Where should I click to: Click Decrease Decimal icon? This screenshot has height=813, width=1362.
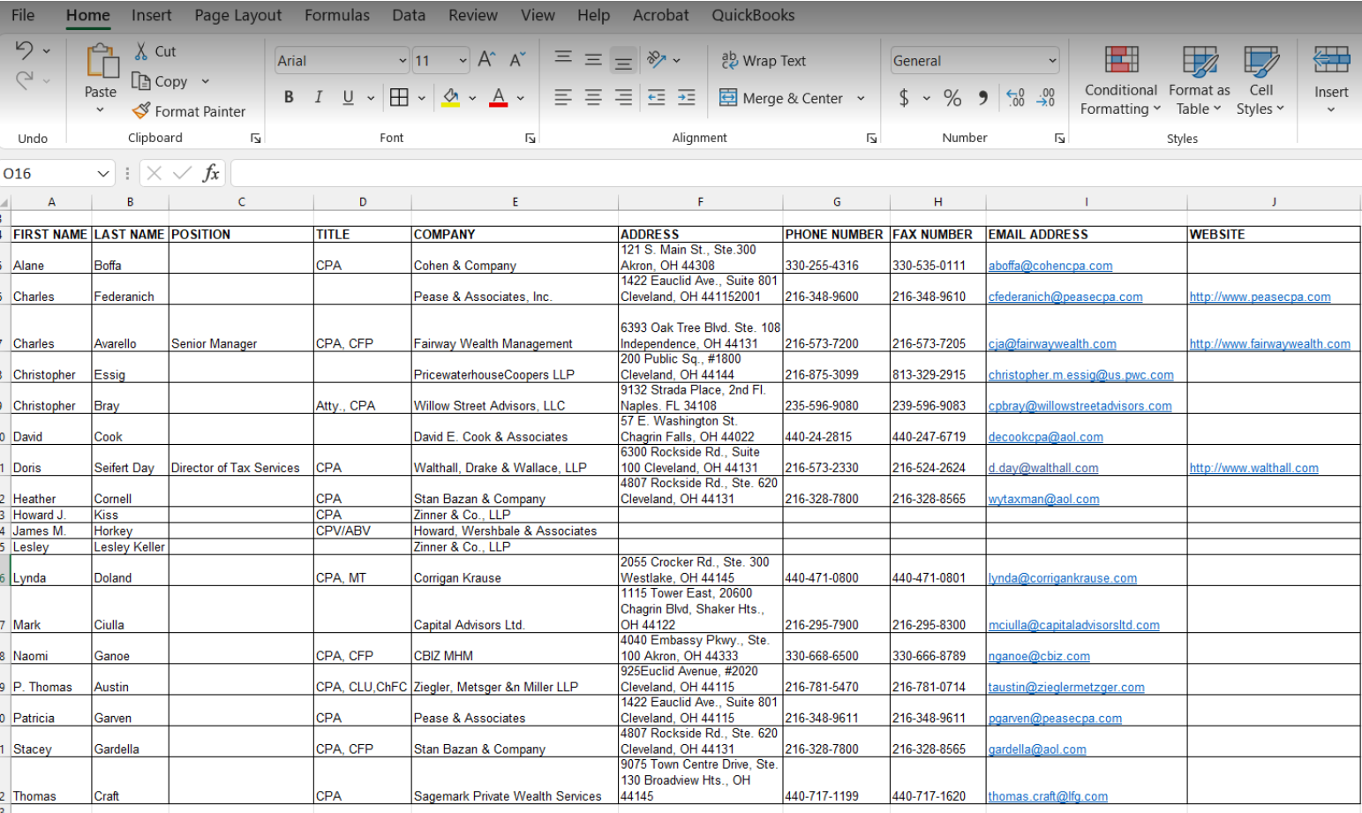click(1046, 97)
